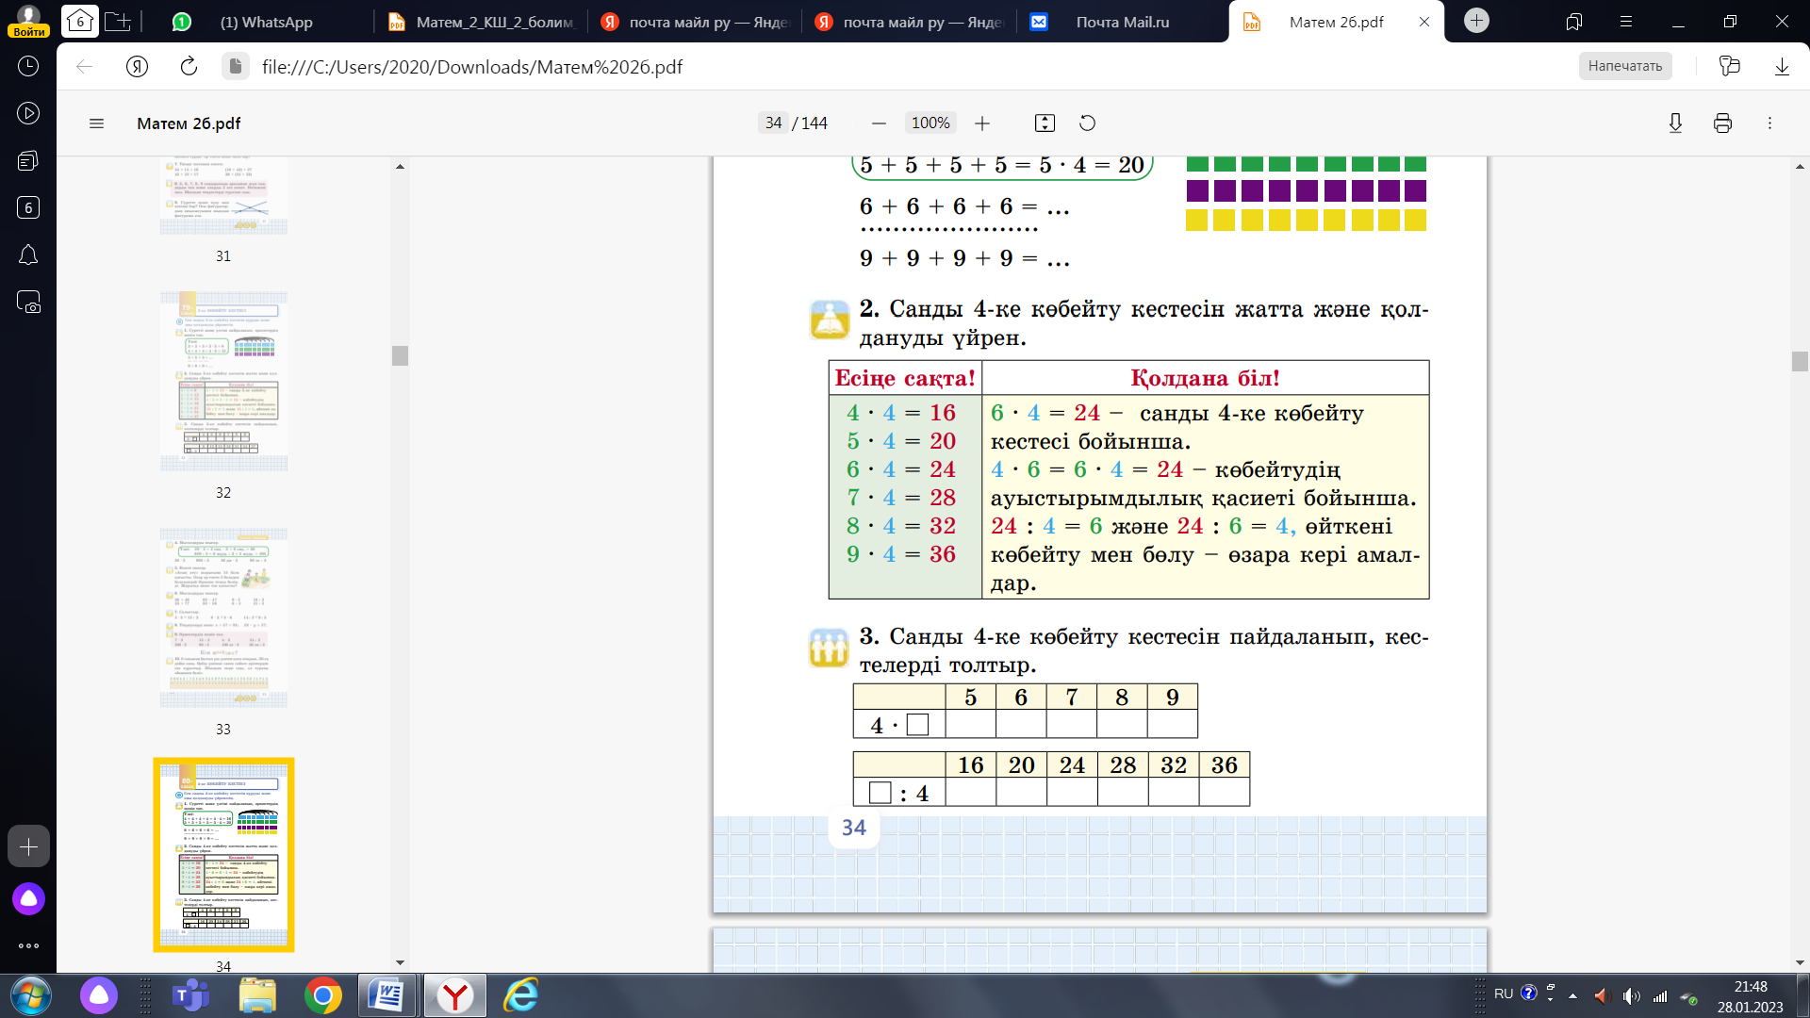This screenshot has height=1018, width=1810.
Task: Switch to the Почта Mail.ru tab
Action: (x=1122, y=22)
